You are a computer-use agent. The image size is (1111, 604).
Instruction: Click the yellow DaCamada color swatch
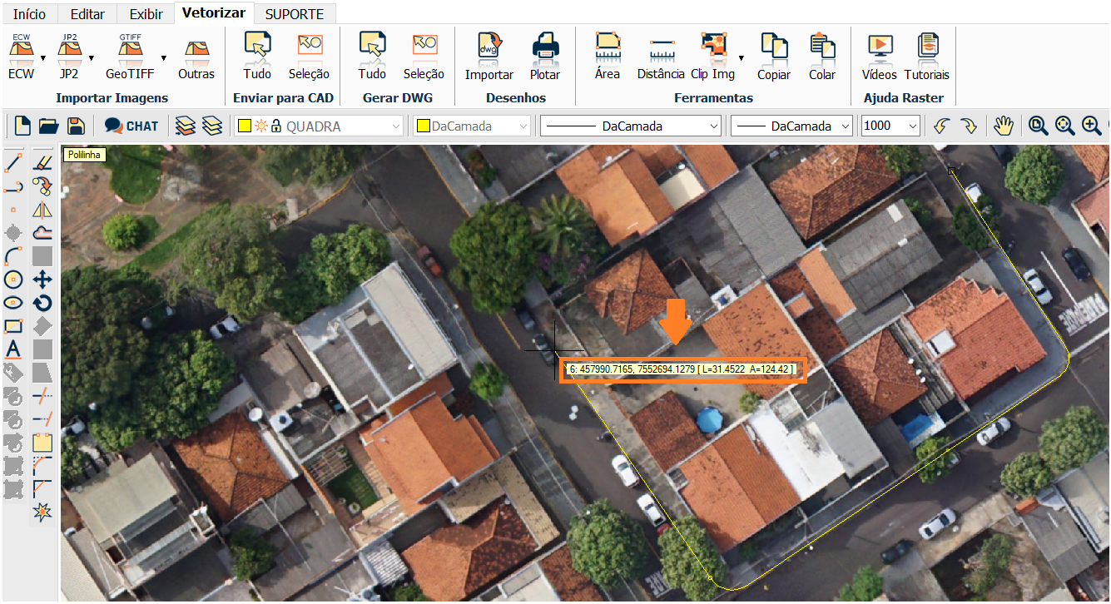423,126
